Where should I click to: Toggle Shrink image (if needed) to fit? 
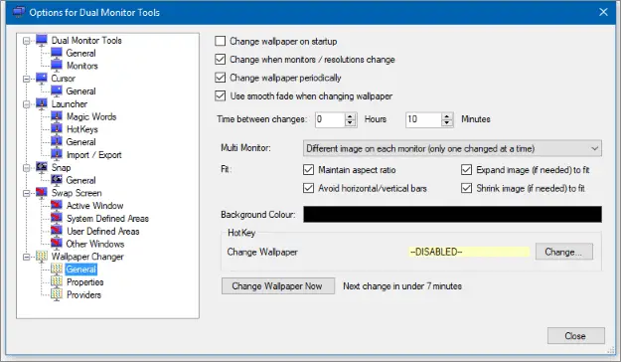pos(467,188)
